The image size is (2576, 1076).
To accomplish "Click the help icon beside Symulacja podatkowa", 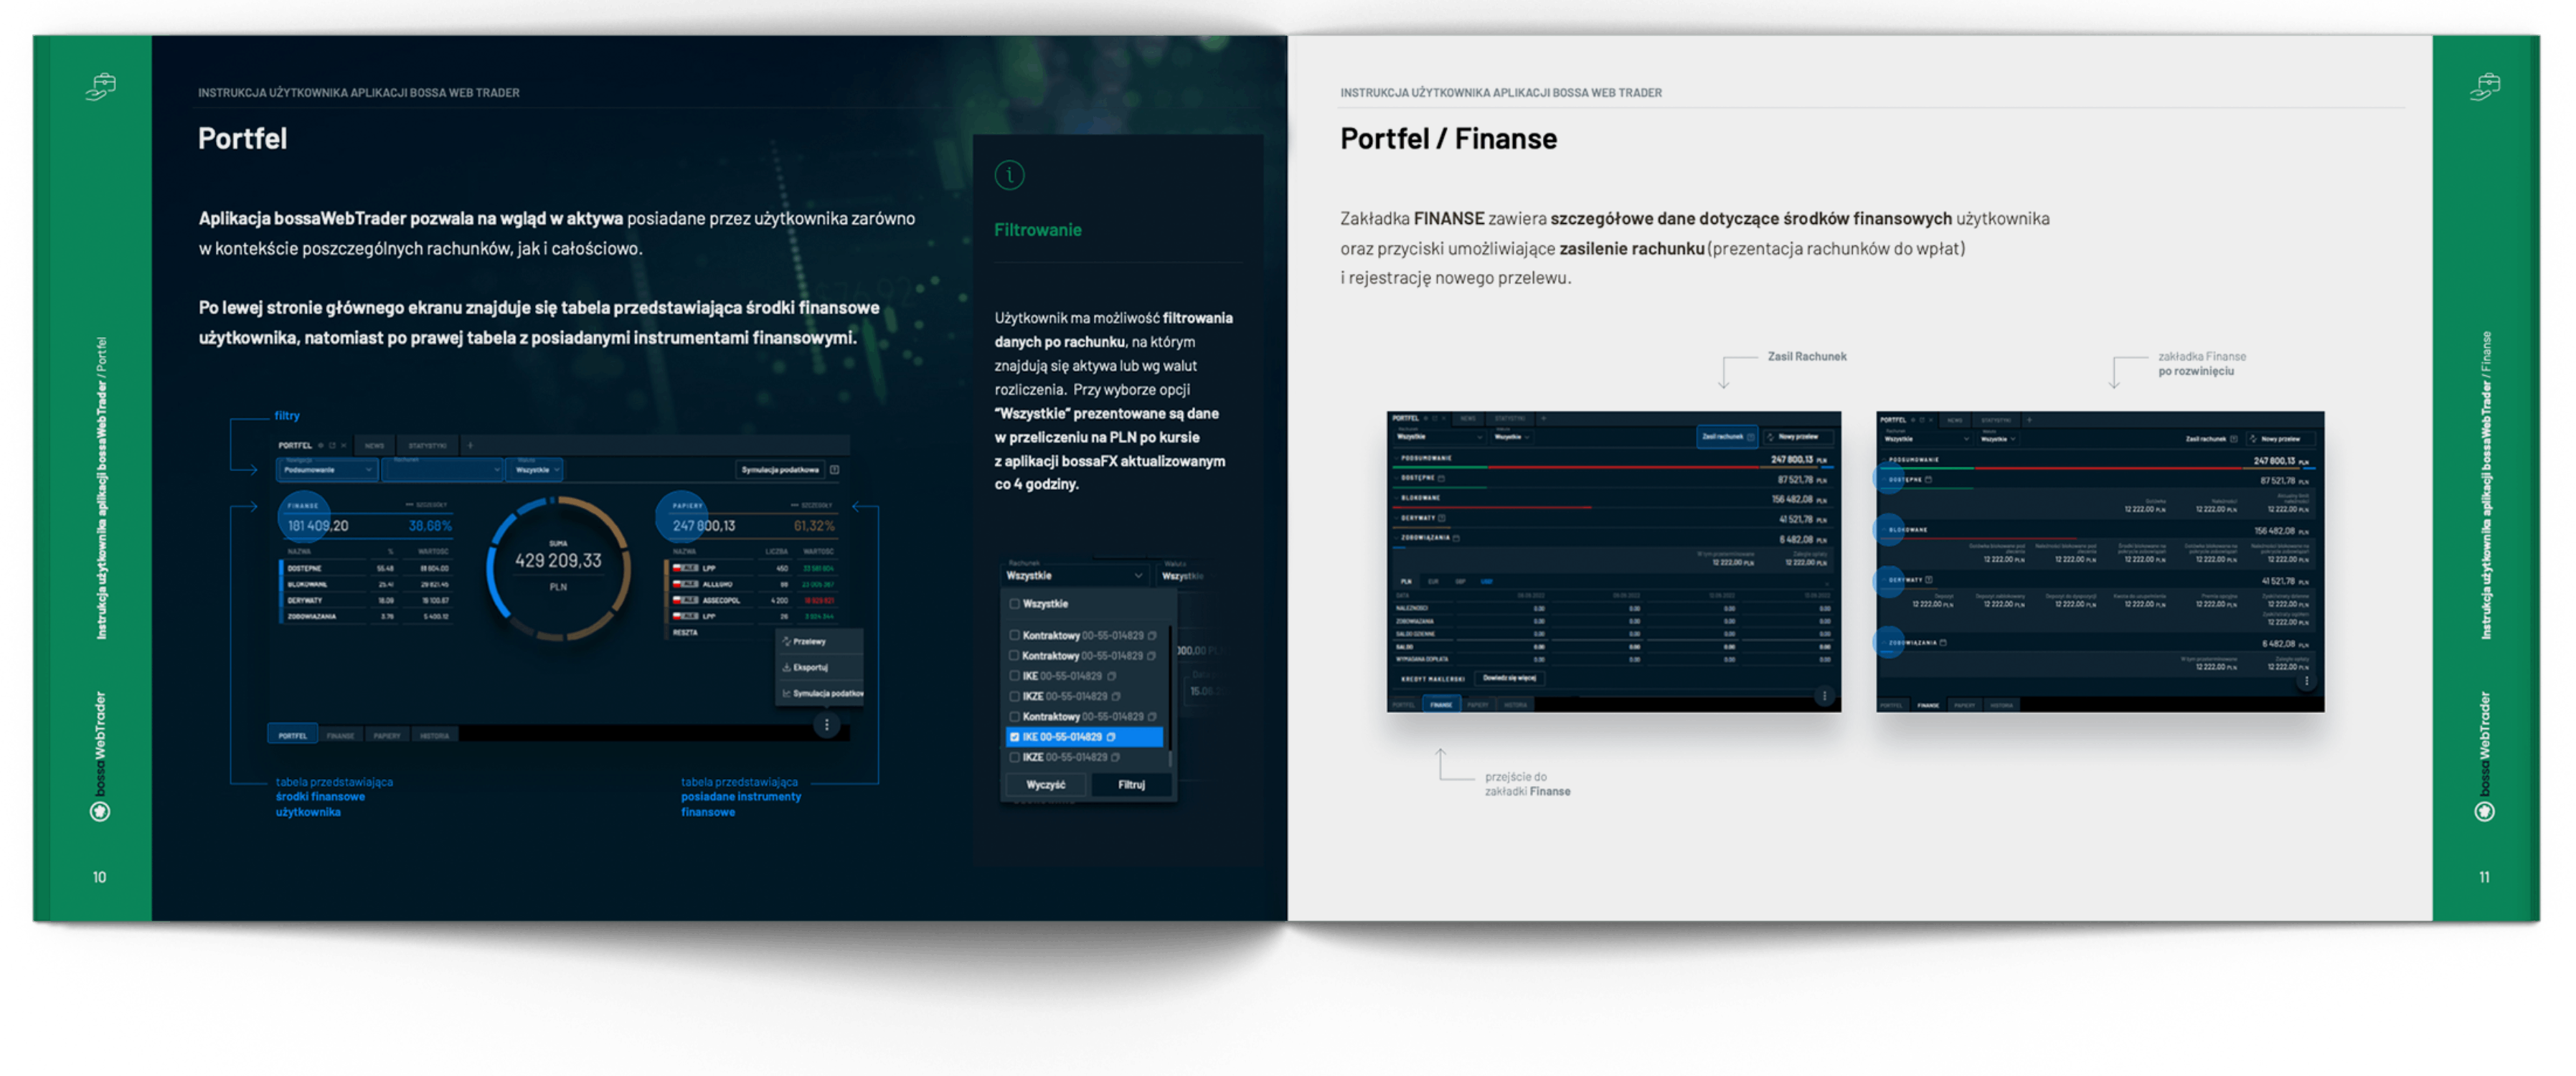I will 835,470.
